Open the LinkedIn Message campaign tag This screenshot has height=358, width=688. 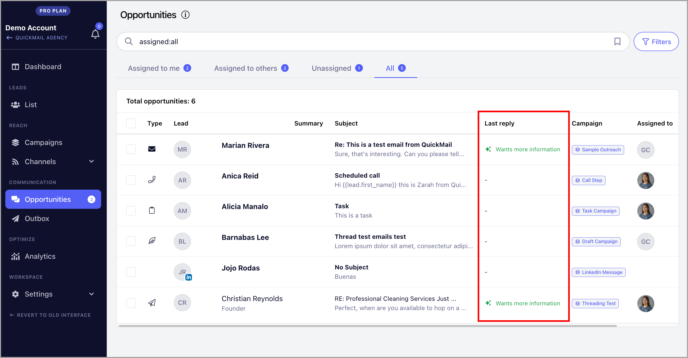(599, 272)
